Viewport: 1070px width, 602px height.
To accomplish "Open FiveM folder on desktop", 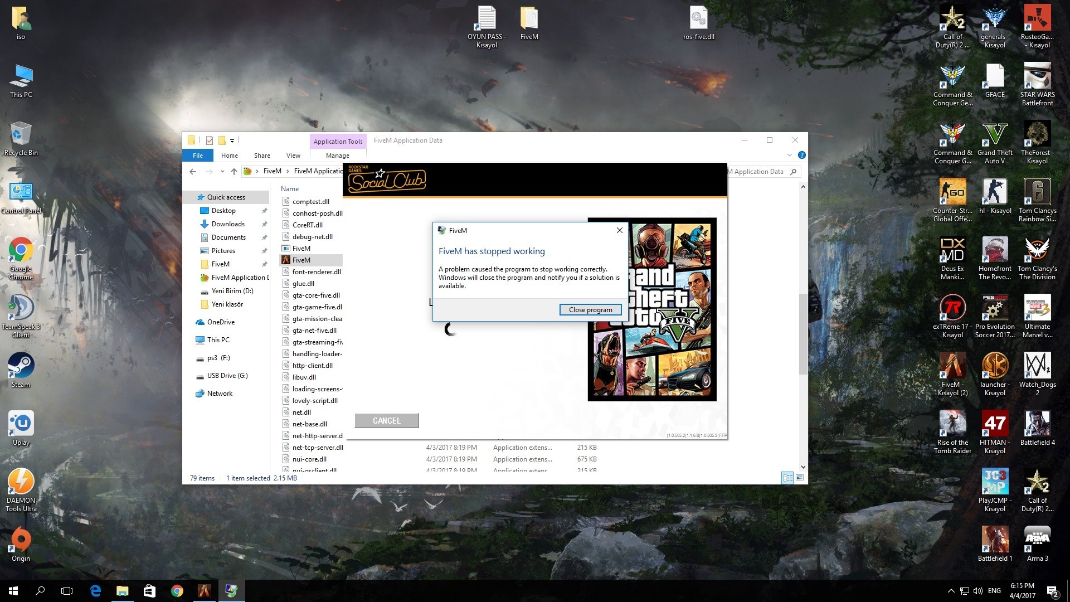I will point(529,23).
